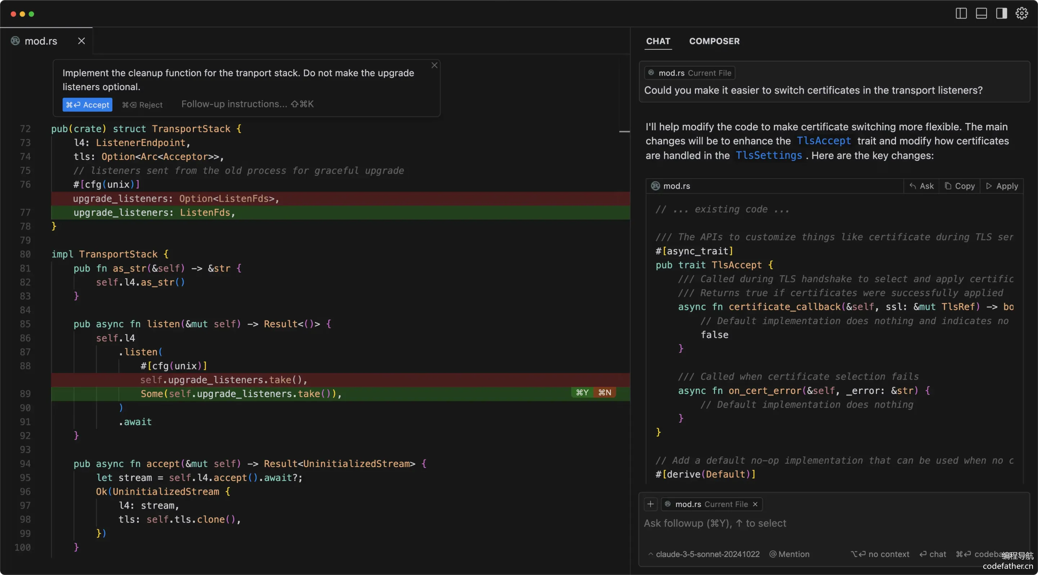Screen dimensions: 1038x575
Task: Copy the mod.rs code block
Action: pyautogui.click(x=960, y=186)
